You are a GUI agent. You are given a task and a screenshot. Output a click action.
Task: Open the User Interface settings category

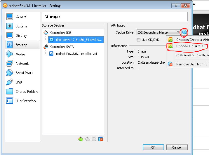point(22,101)
